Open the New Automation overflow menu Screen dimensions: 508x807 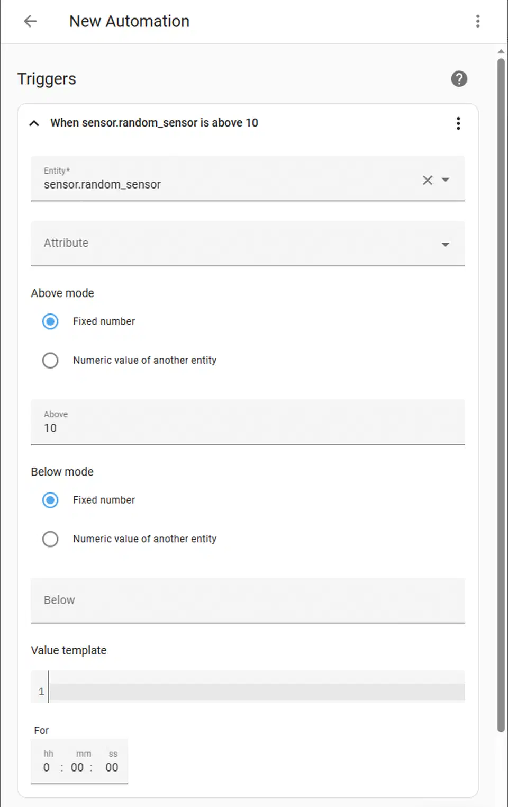[x=478, y=21]
